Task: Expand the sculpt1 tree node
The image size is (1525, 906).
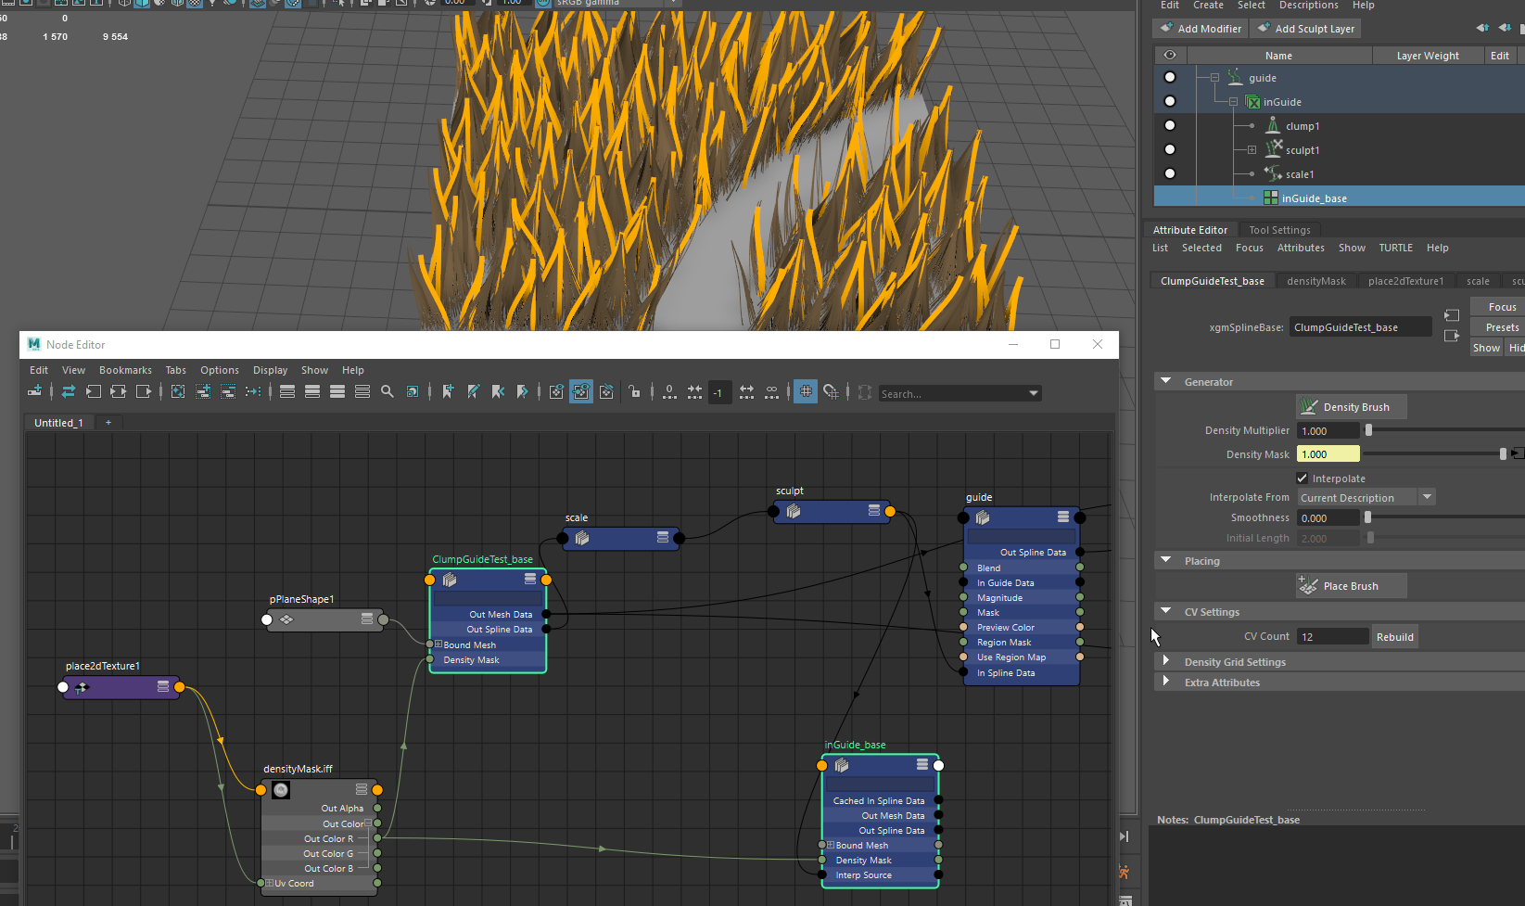Action: (1252, 149)
